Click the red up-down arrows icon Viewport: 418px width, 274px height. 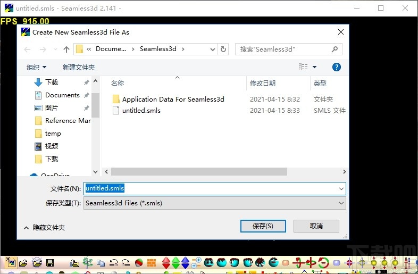click(166, 263)
